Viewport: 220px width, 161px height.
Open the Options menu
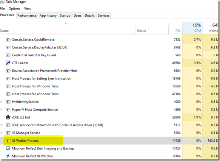tap(14, 9)
